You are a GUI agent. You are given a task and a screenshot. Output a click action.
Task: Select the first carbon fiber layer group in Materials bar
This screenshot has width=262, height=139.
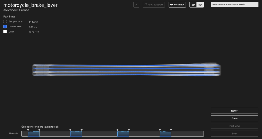[x=34, y=134]
